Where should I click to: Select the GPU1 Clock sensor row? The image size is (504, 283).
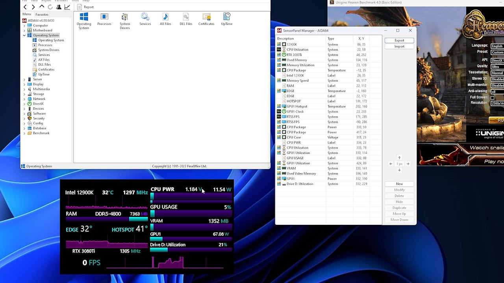pos(329,112)
